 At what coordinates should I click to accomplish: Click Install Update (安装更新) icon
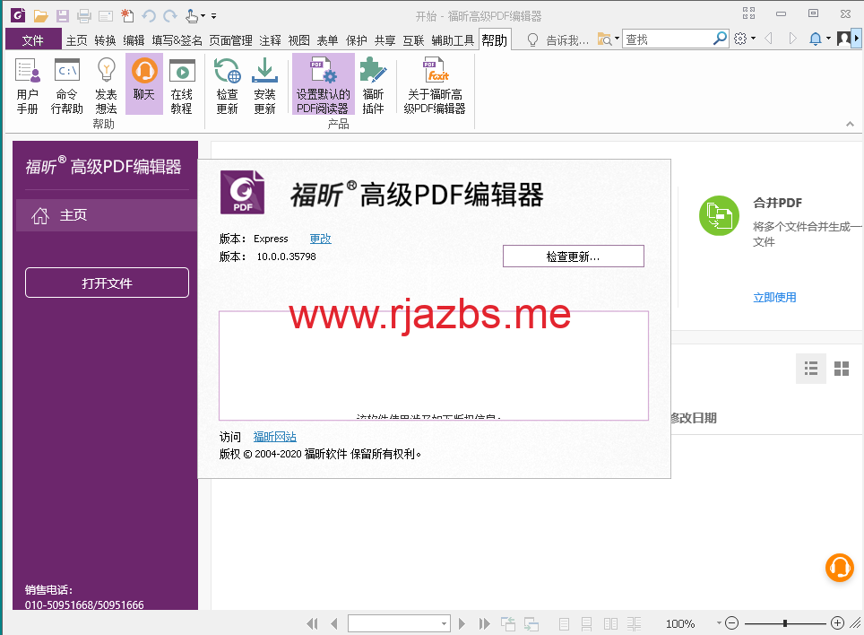coord(264,85)
